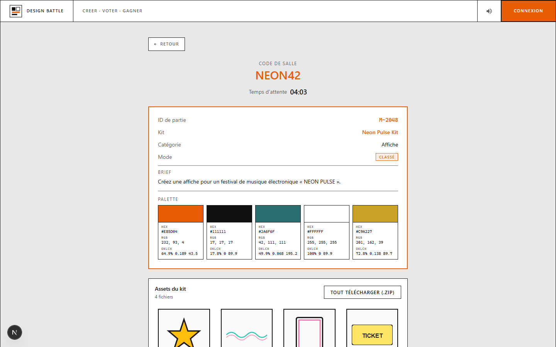
Task: Open the star asset thumbnail
Action: [x=184, y=328]
